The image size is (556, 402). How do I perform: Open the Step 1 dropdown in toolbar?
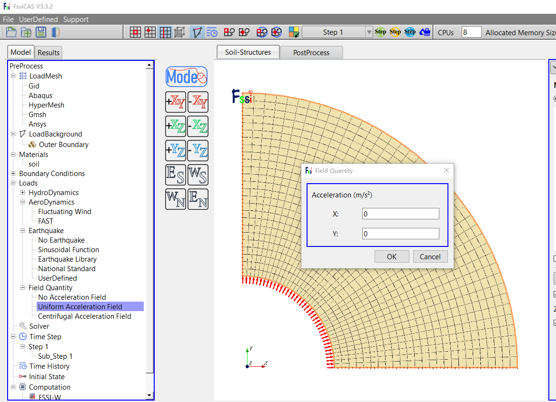tap(369, 32)
